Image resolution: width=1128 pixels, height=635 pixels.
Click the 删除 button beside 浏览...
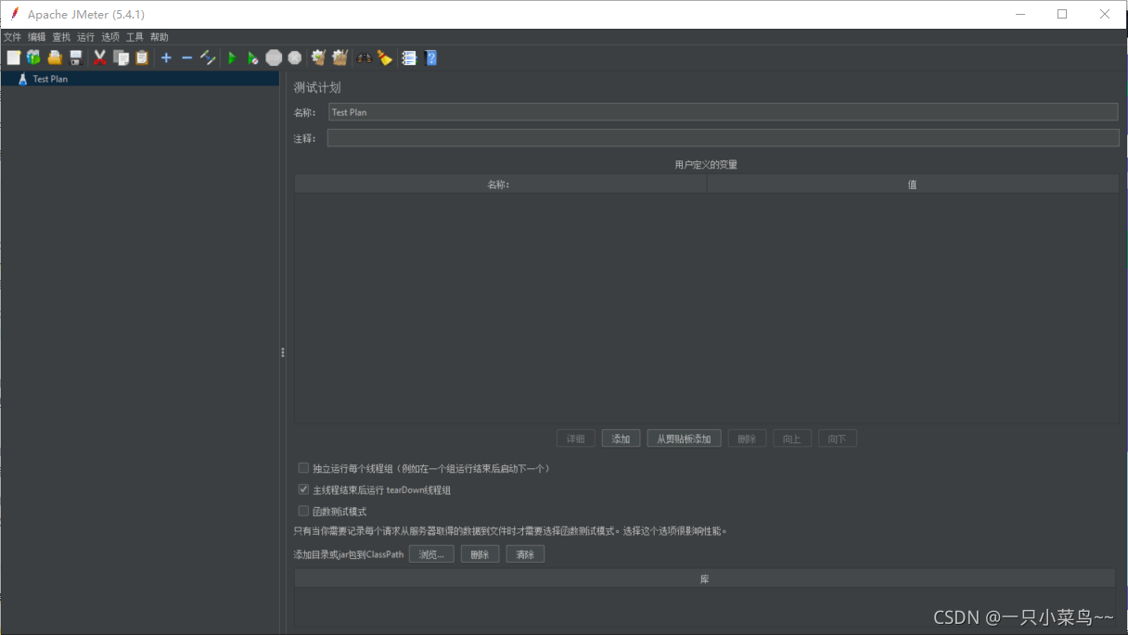481,554
